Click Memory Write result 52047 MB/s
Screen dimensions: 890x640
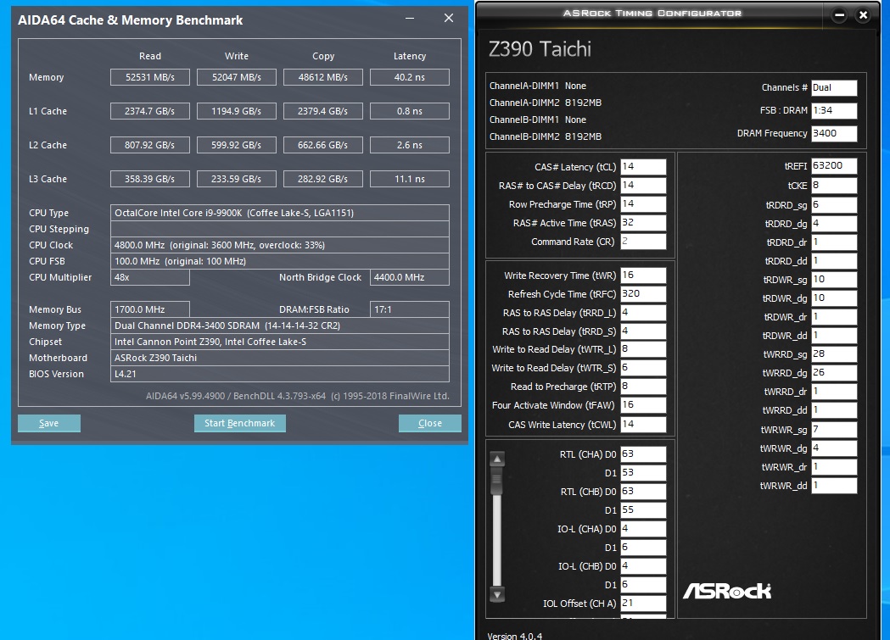click(237, 77)
